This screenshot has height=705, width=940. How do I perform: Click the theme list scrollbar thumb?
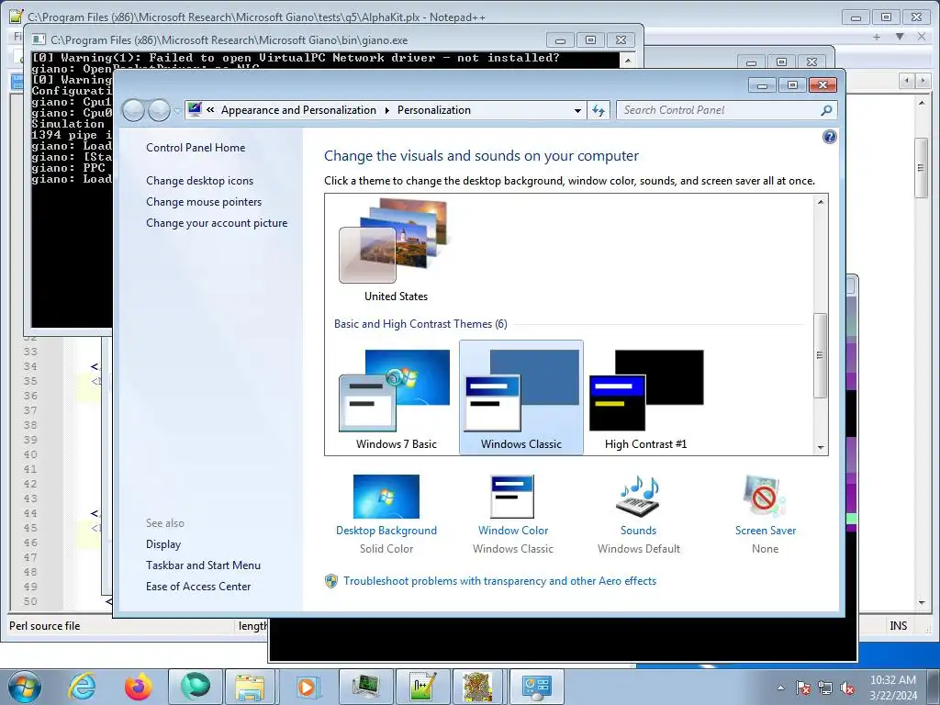coord(820,355)
